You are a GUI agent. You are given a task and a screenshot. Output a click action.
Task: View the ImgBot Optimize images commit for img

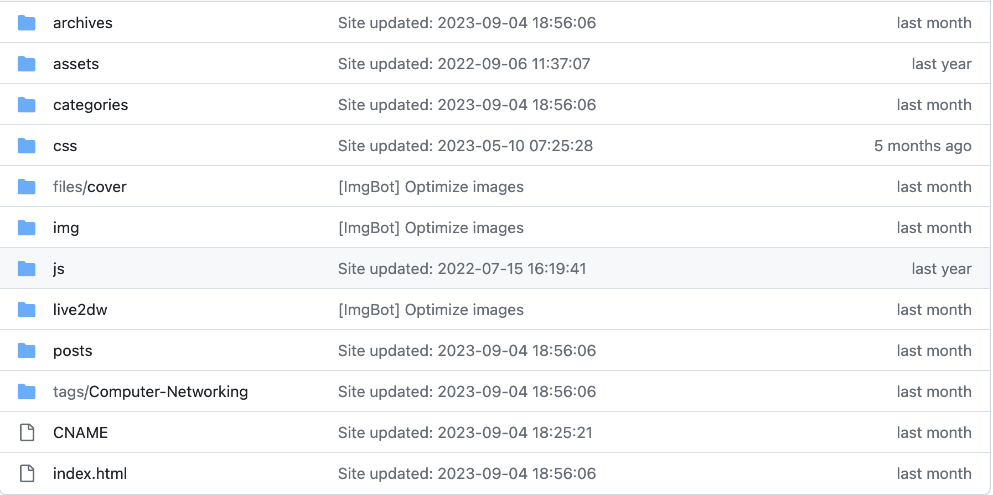[x=431, y=228]
